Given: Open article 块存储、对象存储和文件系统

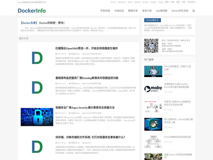Looking at the screenshot, I should point(90,137).
